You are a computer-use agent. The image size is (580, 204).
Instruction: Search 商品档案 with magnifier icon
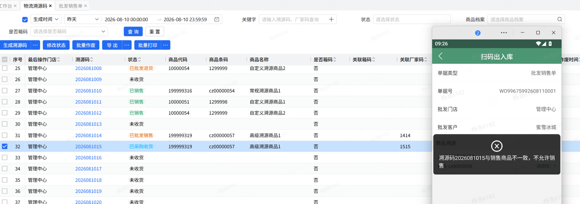(560, 19)
